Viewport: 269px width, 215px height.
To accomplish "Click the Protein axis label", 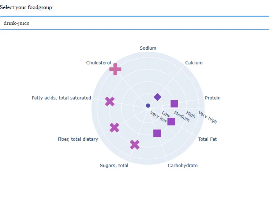I will point(213,98).
